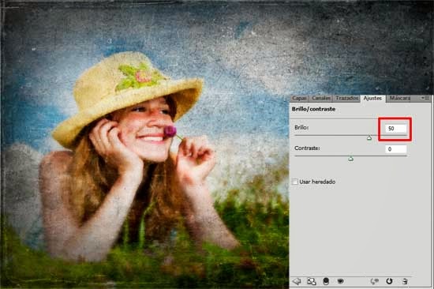Click the Brillo slider handle
Image resolution: width=434 pixels, height=289 pixels.
pos(369,137)
